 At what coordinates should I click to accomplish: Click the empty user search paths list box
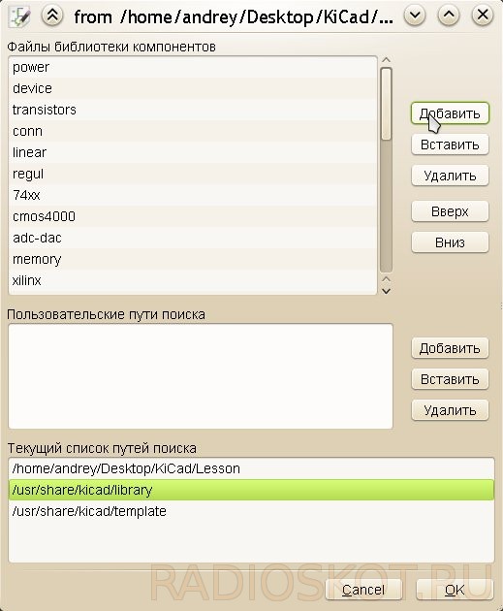[x=201, y=376]
